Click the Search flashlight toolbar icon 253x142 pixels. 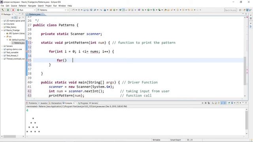172,10
